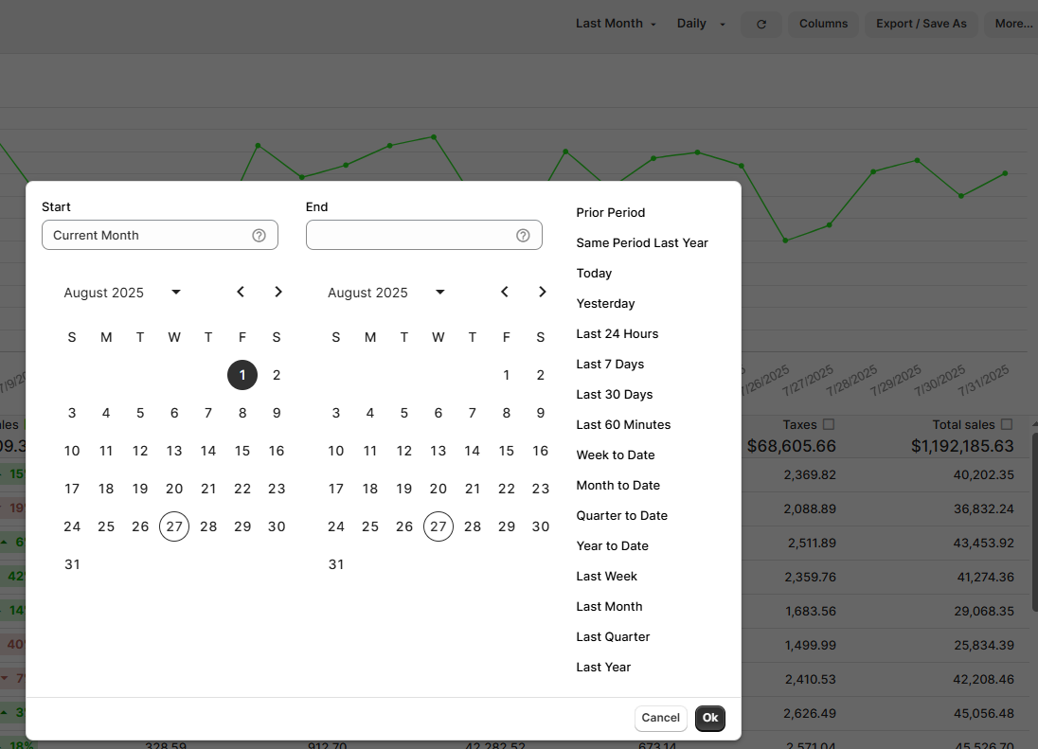The image size is (1038, 749).
Task: Expand Start calendar month-year dropdown
Action: (x=176, y=293)
